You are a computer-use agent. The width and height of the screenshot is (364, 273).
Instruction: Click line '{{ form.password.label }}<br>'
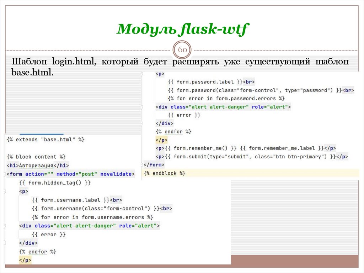pyautogui.click(x=211, y=82)
